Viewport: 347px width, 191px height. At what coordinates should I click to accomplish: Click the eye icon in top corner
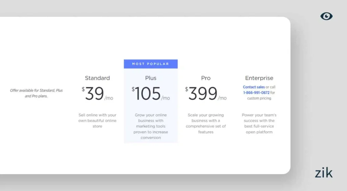click(x=326, y=16)
